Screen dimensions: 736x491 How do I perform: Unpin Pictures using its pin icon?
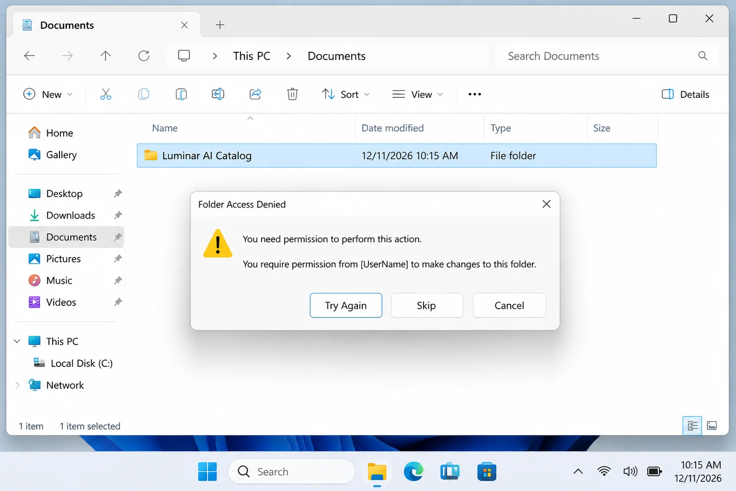pyautogui.click(x=118, y=259)
